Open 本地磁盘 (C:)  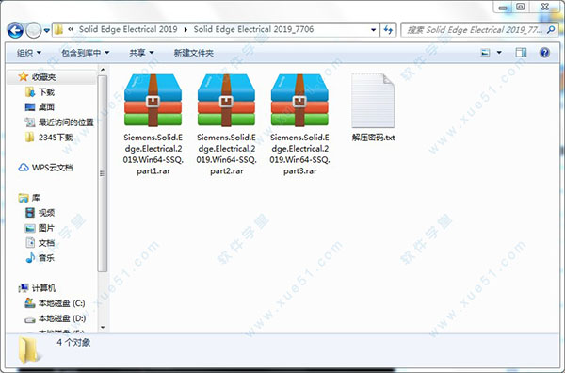61,303
